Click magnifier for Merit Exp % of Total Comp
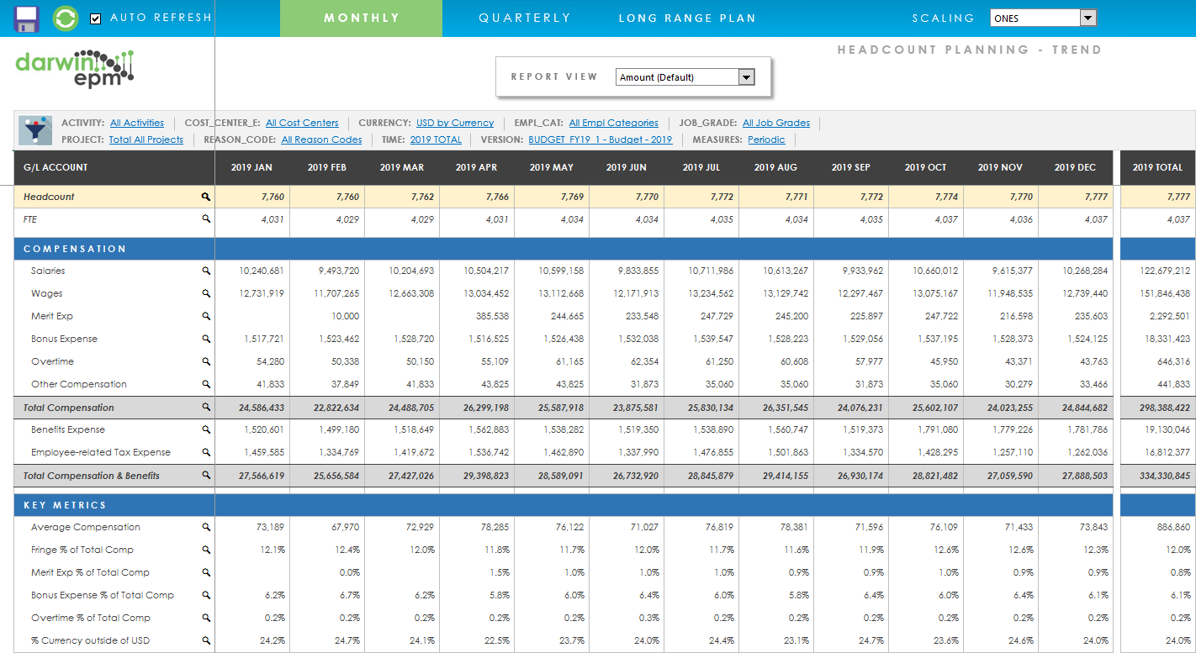Screen dimensions: 1196x653 click(205, 573)
